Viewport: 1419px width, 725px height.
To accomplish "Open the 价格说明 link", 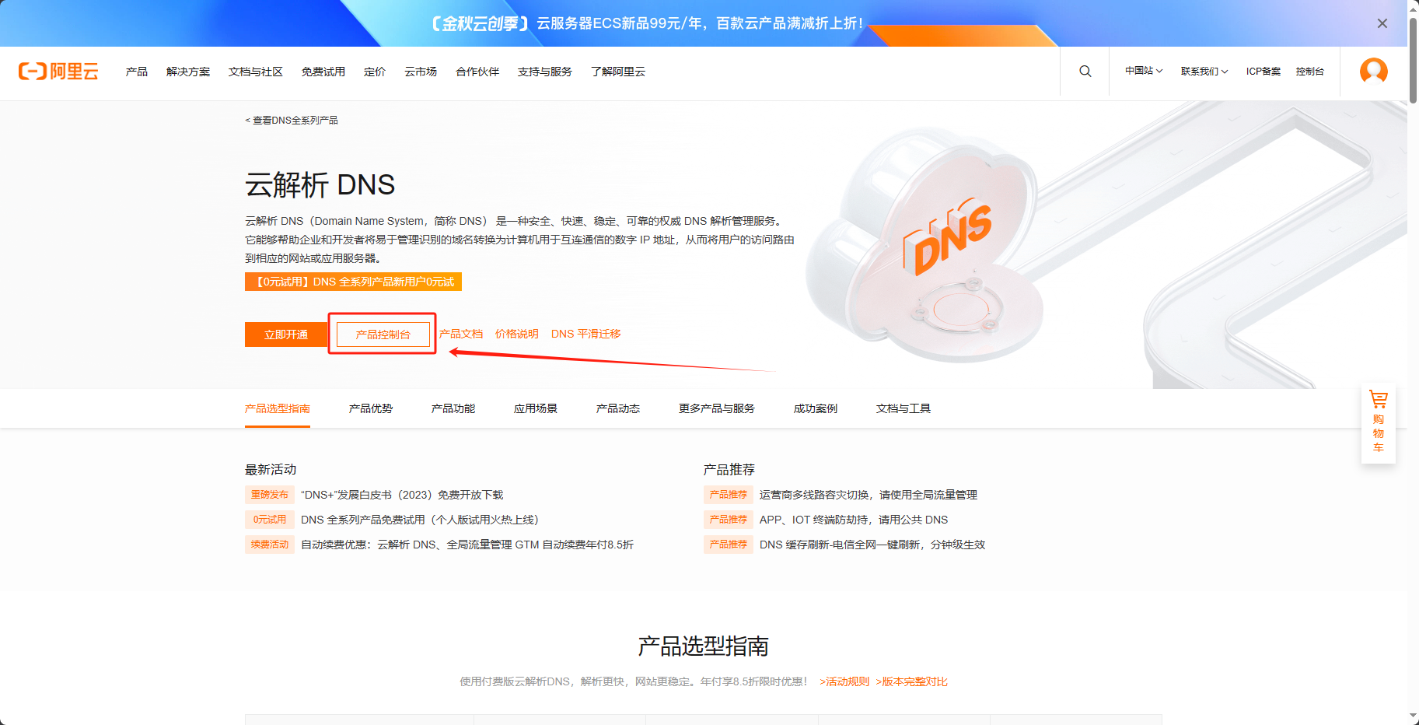I will [x=517, y=334].
